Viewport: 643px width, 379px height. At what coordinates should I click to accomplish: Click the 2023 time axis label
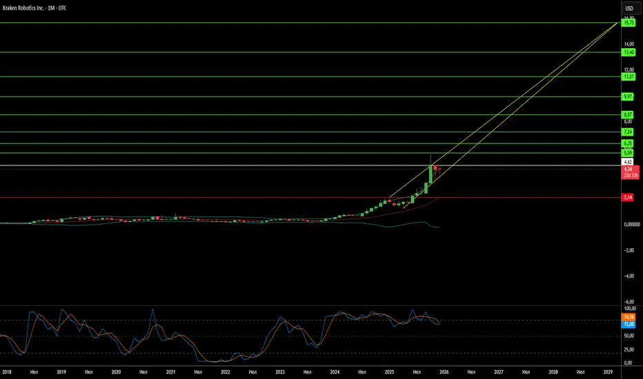280,372
